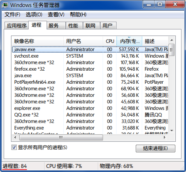The height and width of the screenshot is (172, 186).
Task: Click the vertical scrollbar thumb
Action: (172, 50)
